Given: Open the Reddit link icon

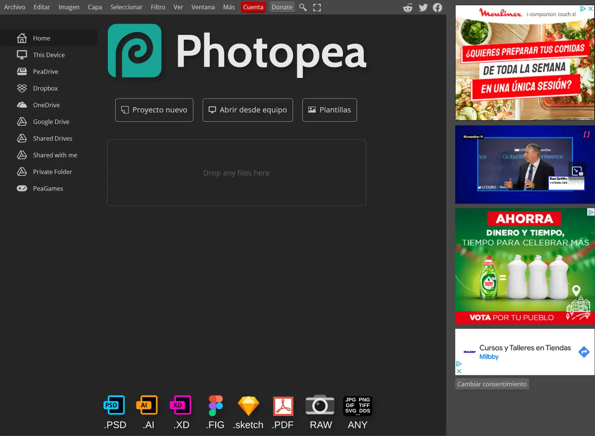Looking at the screenshot, I should [x=408, y=7].
